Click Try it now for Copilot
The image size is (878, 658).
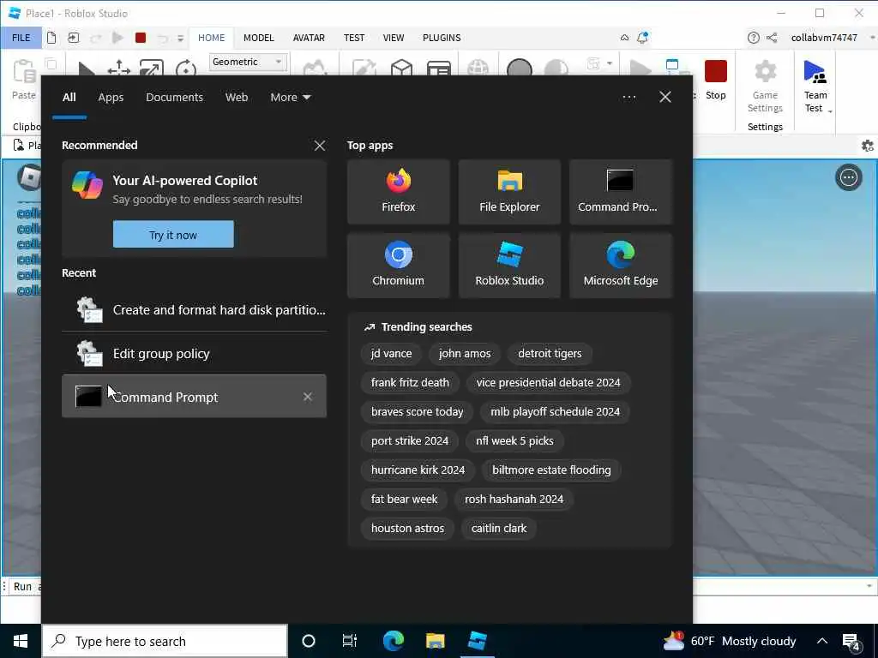click(x=173, y=235)
